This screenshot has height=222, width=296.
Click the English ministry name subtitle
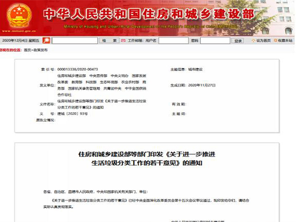(x=151, y=27)
